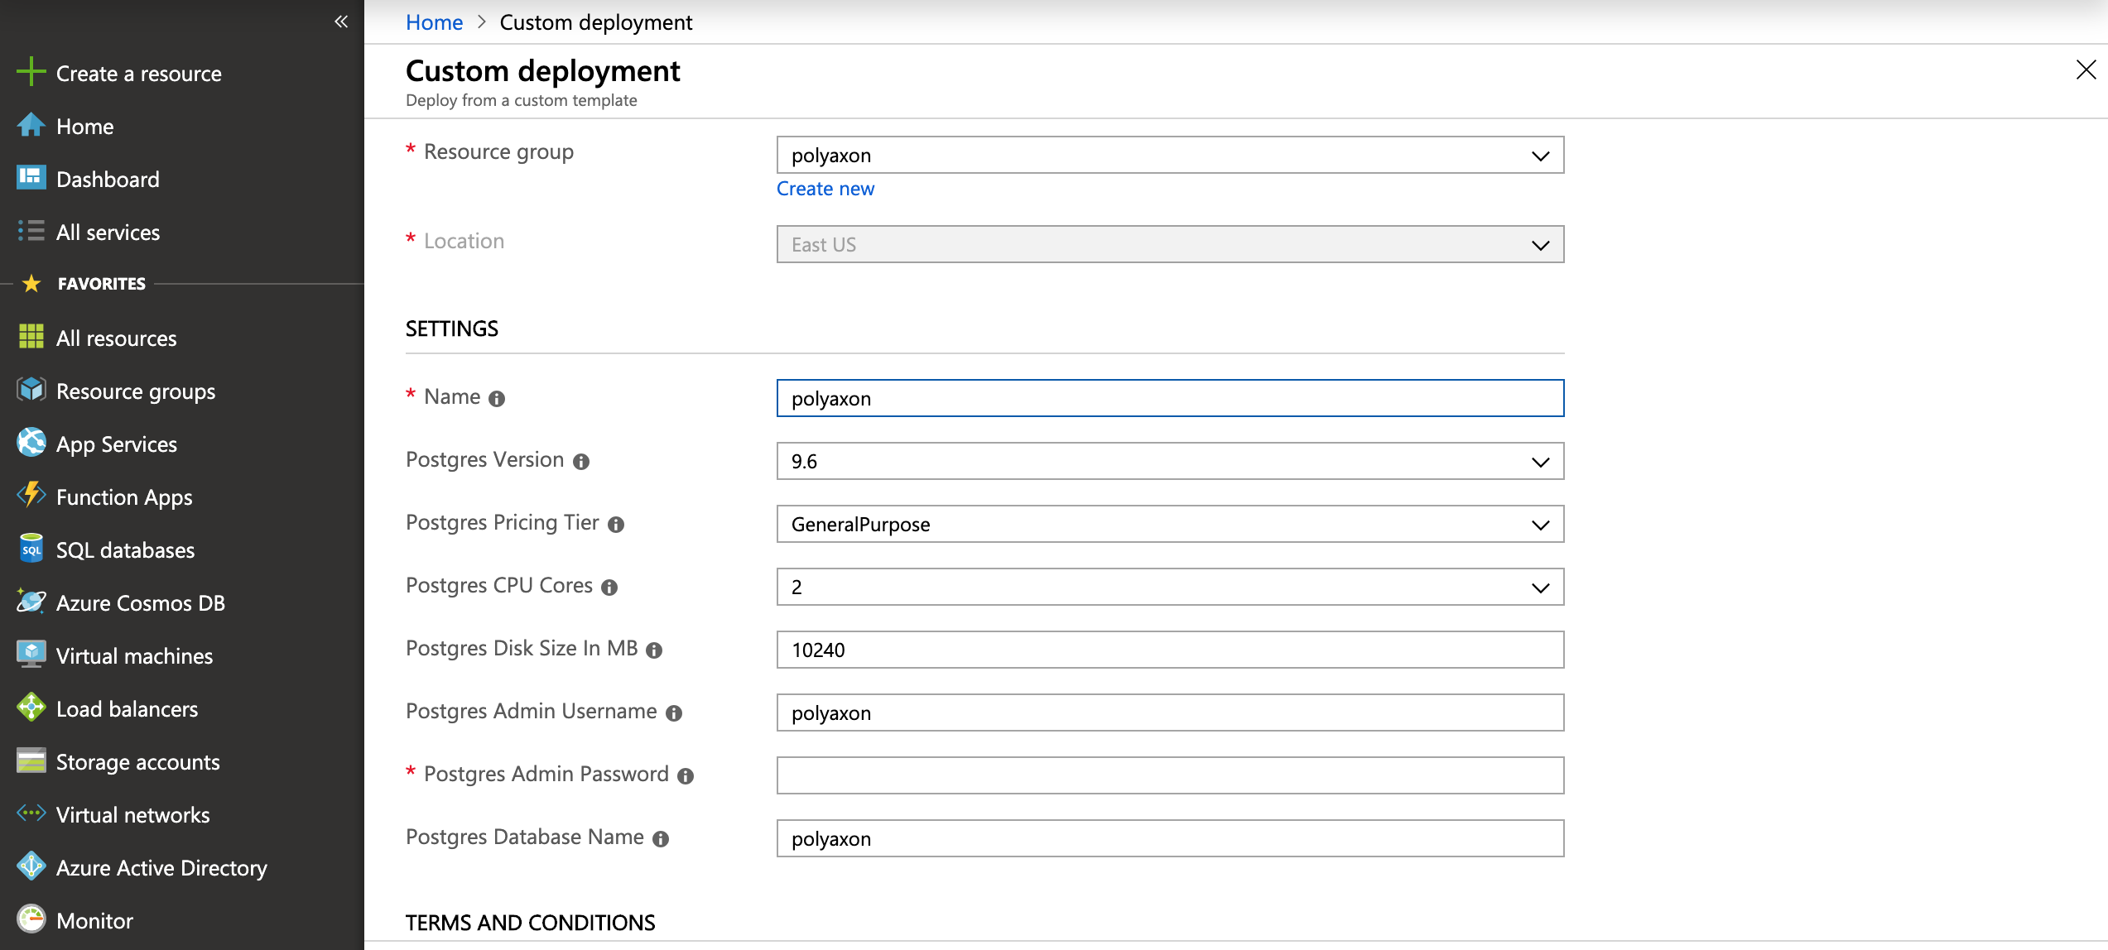Click the Postgres Disk Size input field
The height and width of the screenshot is (950, 2108).
click(1170, 650)
